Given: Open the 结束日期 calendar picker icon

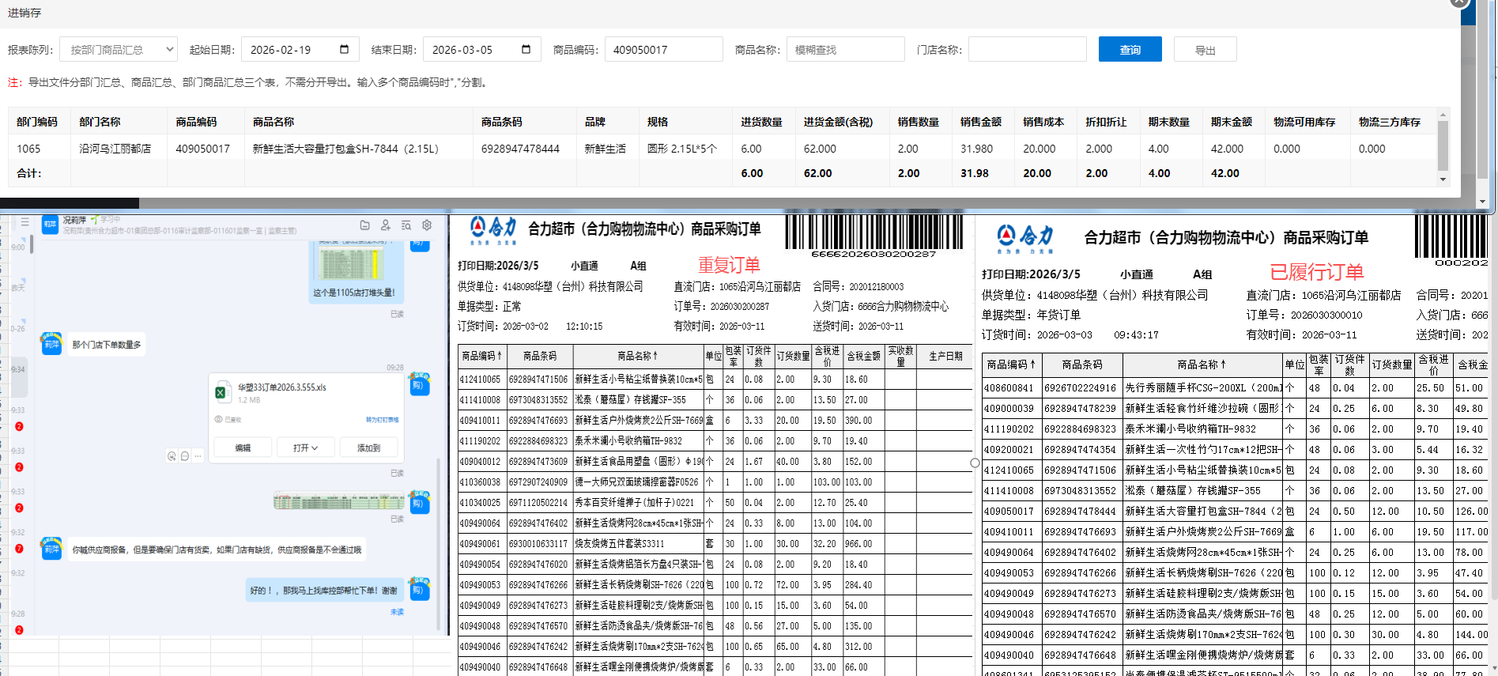Looking at the screenshot, I should [x=526, y=49].
